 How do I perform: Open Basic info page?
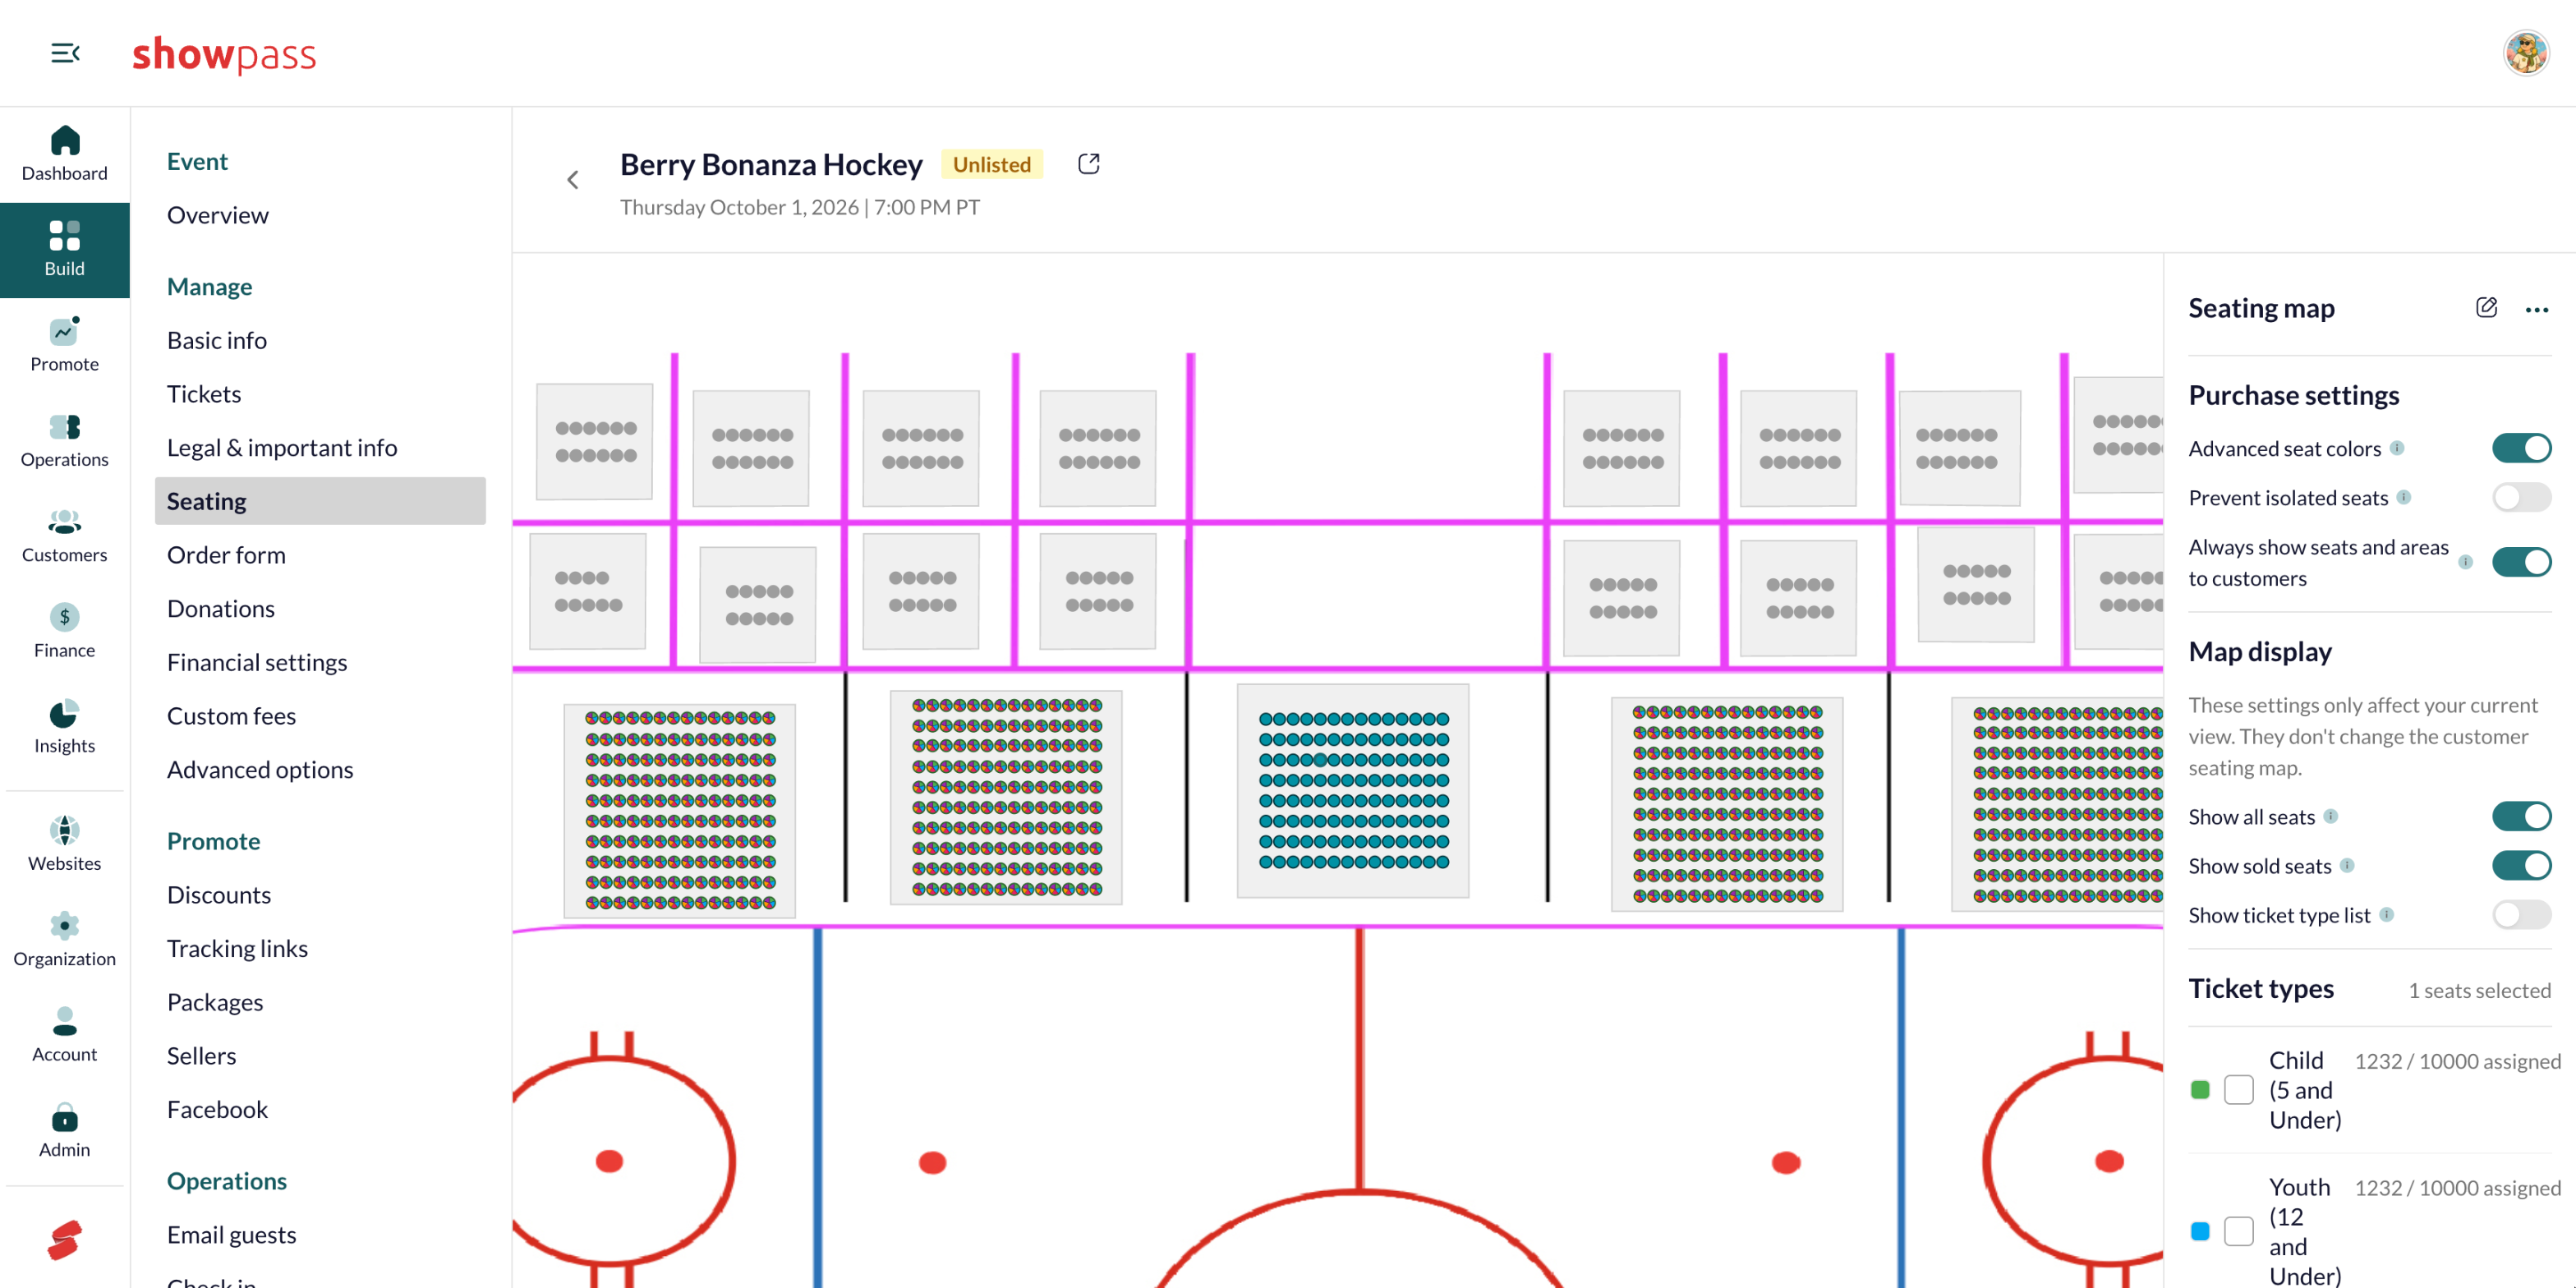pos(217,340)
